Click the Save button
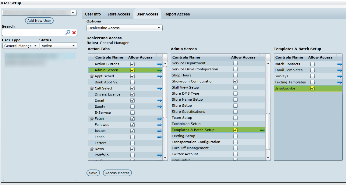The width and height of the screenshot is (346, 185). coord(93,173)
